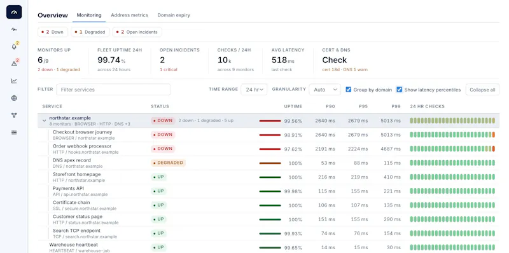
Task: Click the P90 column header
Action: [330, 106]
